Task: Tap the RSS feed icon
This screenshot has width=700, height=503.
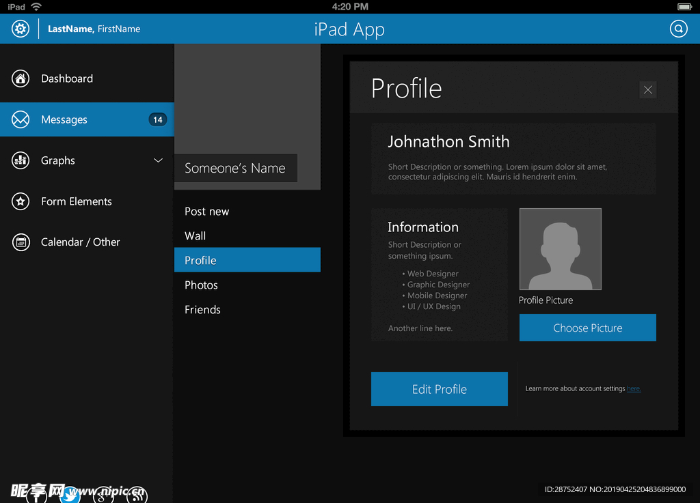Action: point(137,495)
